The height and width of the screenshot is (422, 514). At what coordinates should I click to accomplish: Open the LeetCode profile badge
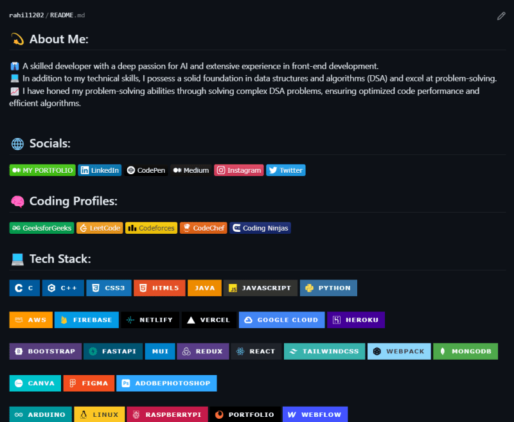(x=100, y=228)
